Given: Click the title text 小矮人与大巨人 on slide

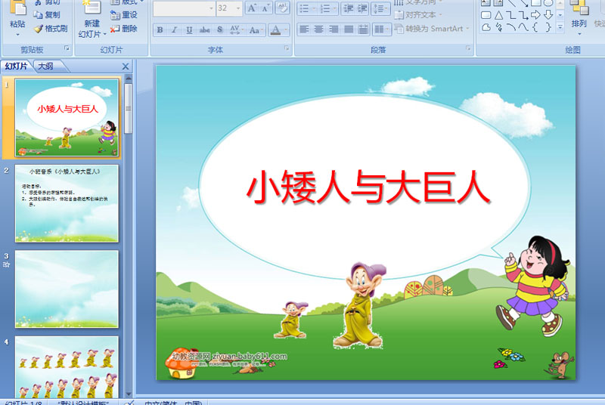Looking at the screenshot, I should 368,187.
